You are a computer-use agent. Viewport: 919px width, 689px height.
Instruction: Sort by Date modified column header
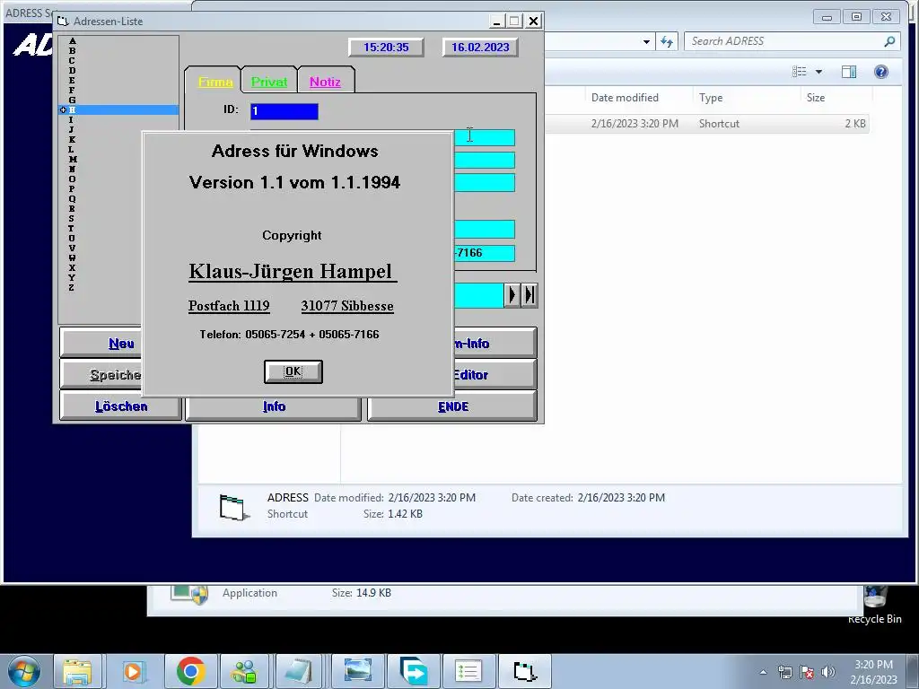[x=625, y=97]
